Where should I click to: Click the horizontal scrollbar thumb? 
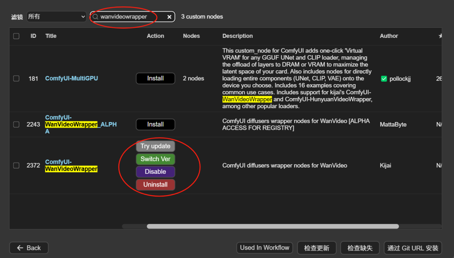(x=272, y=226)
